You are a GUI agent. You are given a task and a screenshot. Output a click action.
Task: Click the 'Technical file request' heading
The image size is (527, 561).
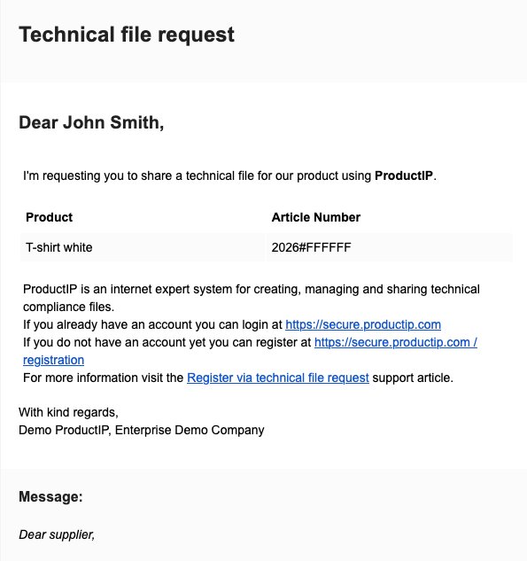127,35
